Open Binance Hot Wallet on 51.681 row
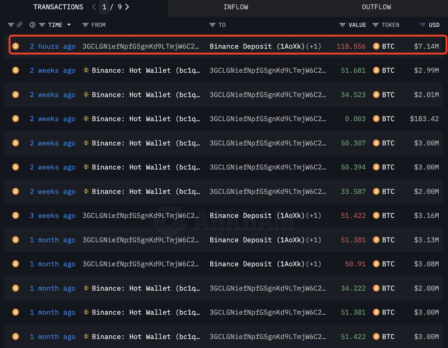Image resolution: width=448 pixels, height=348 pixels. coord(146,70)
